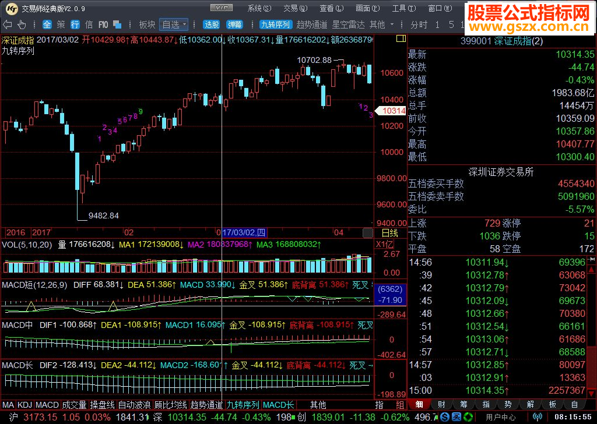Switch to the MA indicator tab
Image resolution: width=597 pixels, height=424 pixels.
coord(8,405)
